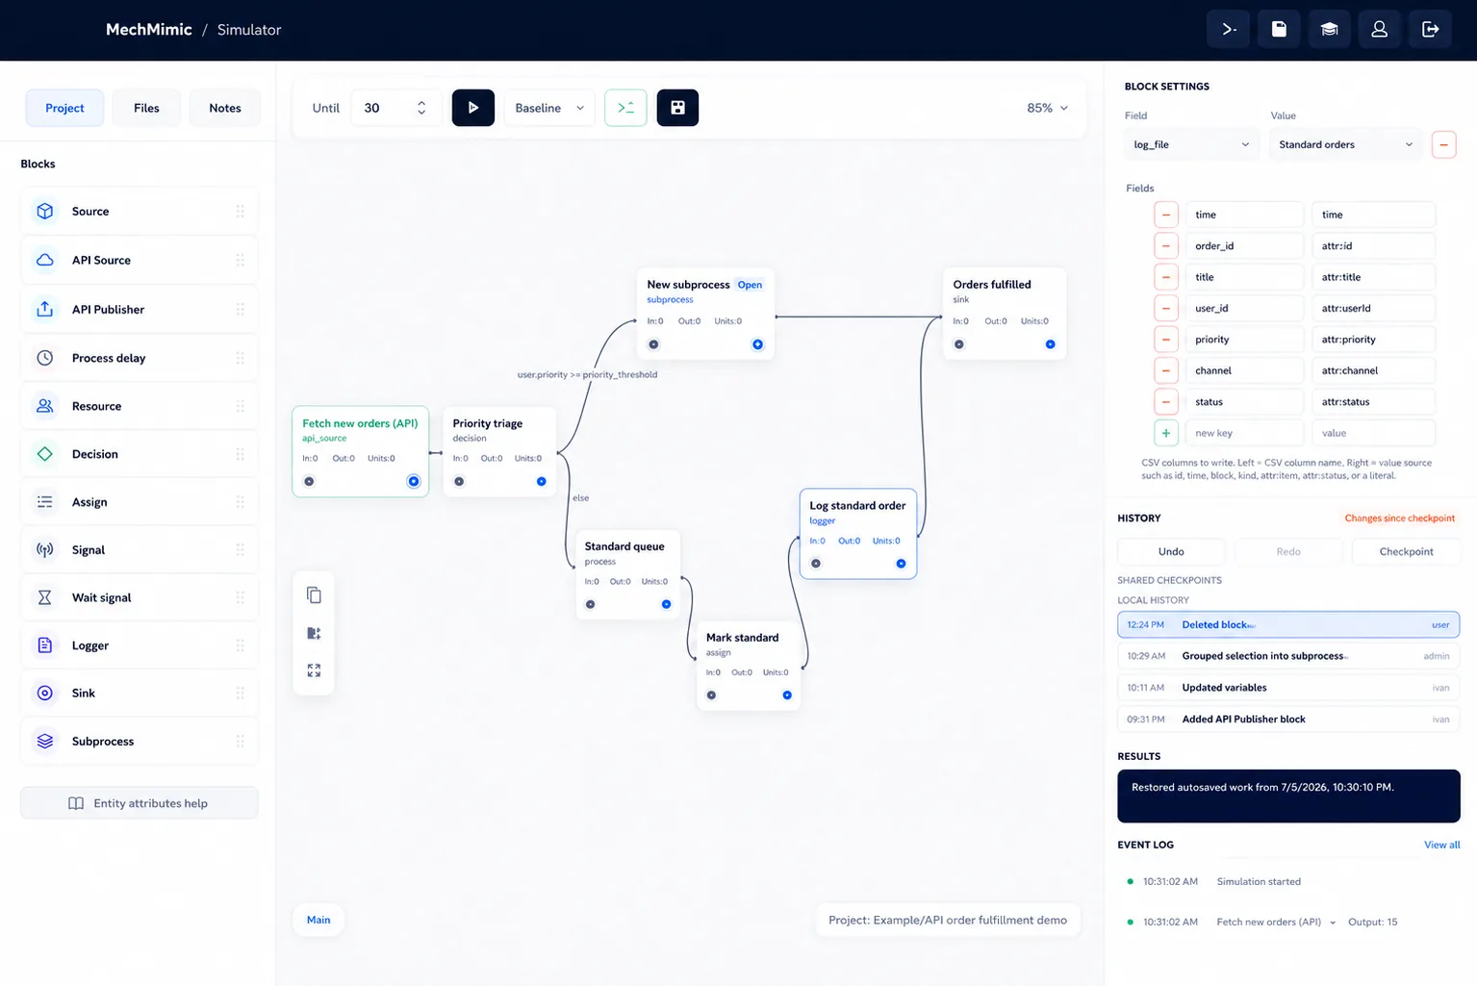This screenshot has height=986, width=1477.
Task: Click the copy icon on canvas toolbar
Action: [x=314, y=595]
